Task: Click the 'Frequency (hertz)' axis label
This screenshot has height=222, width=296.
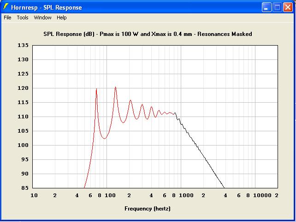Action: point(148,209)
